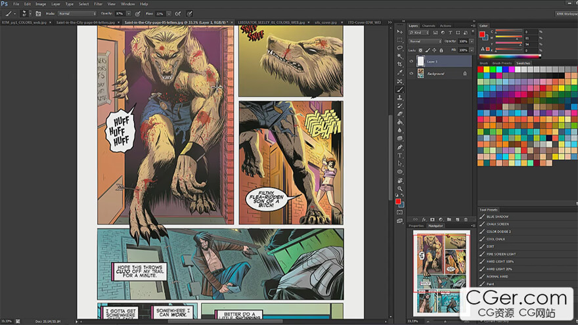Select the Zoom tool
Image resolution: width=578 pixels, height=325 pixels.
click(x=399, y=188)
